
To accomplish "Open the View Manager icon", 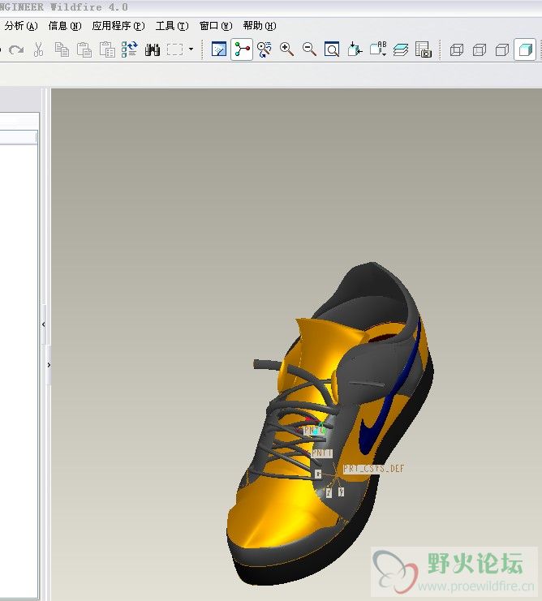I will click(424, 49).
